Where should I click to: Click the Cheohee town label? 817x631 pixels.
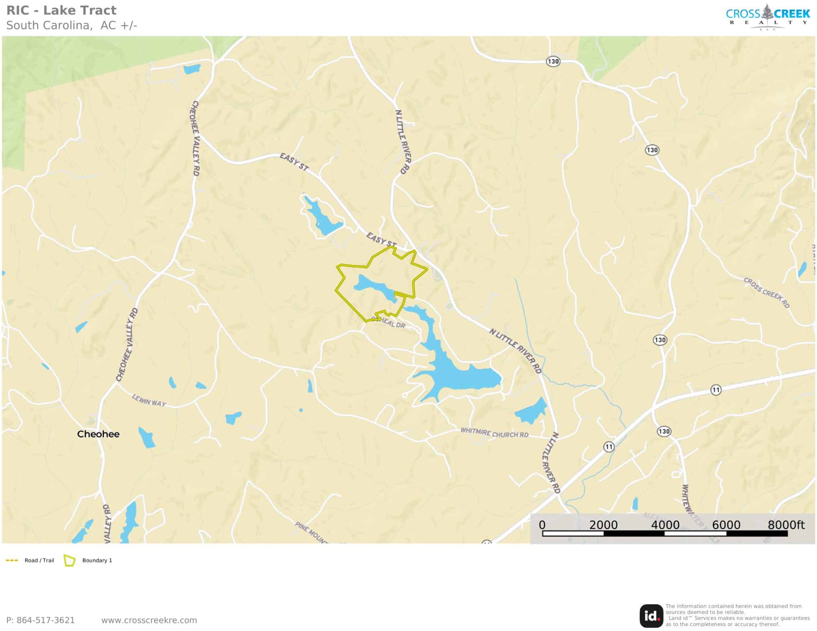click(98, 434)
